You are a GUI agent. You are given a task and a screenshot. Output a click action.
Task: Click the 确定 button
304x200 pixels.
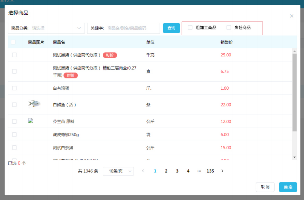[x=288, y=187]
